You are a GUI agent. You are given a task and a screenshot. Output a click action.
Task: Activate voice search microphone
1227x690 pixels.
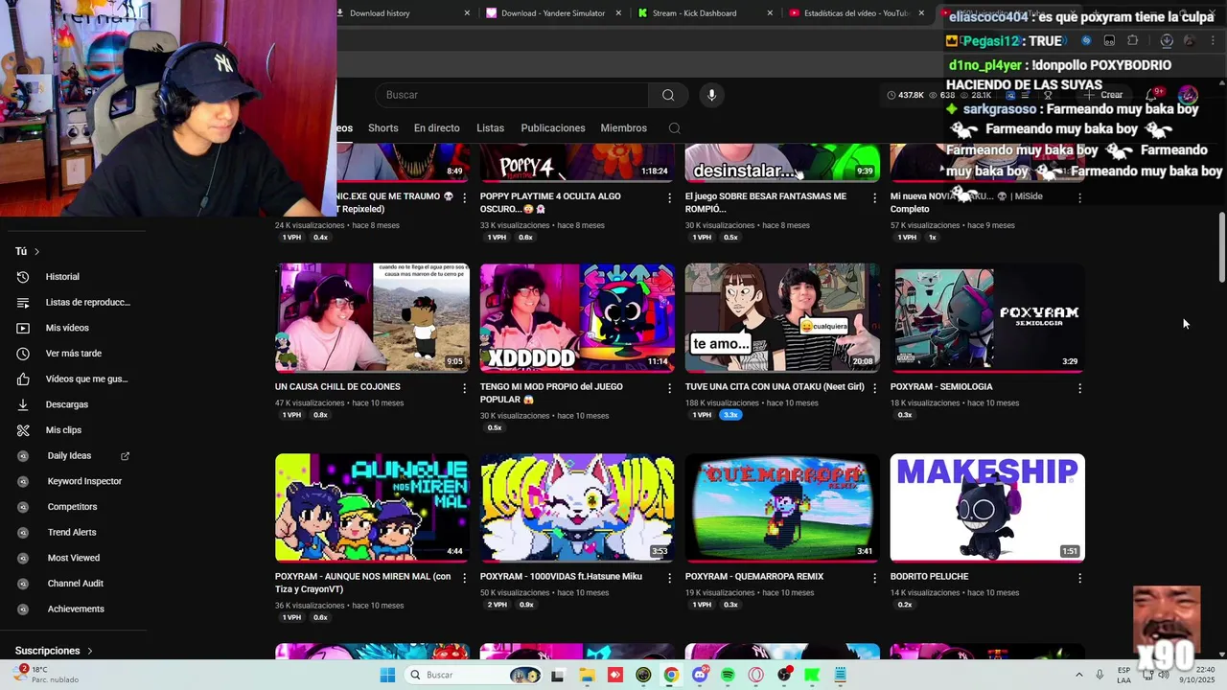[x=711, y=95]
